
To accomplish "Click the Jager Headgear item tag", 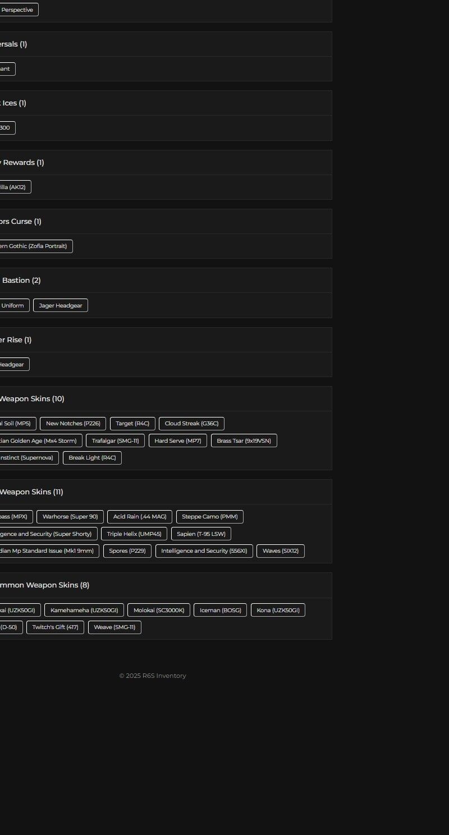I will click(x=61, y=305).
